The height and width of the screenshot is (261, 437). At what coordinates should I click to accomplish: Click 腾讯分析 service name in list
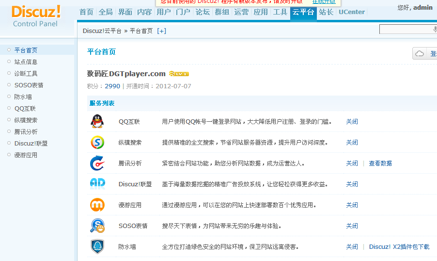130,163
